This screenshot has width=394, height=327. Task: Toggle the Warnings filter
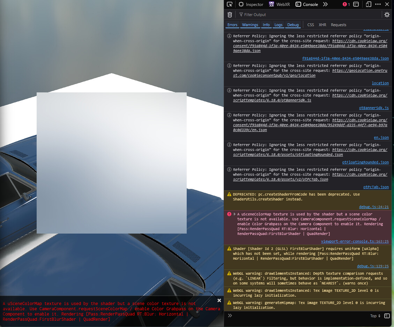tap(250, 25)
